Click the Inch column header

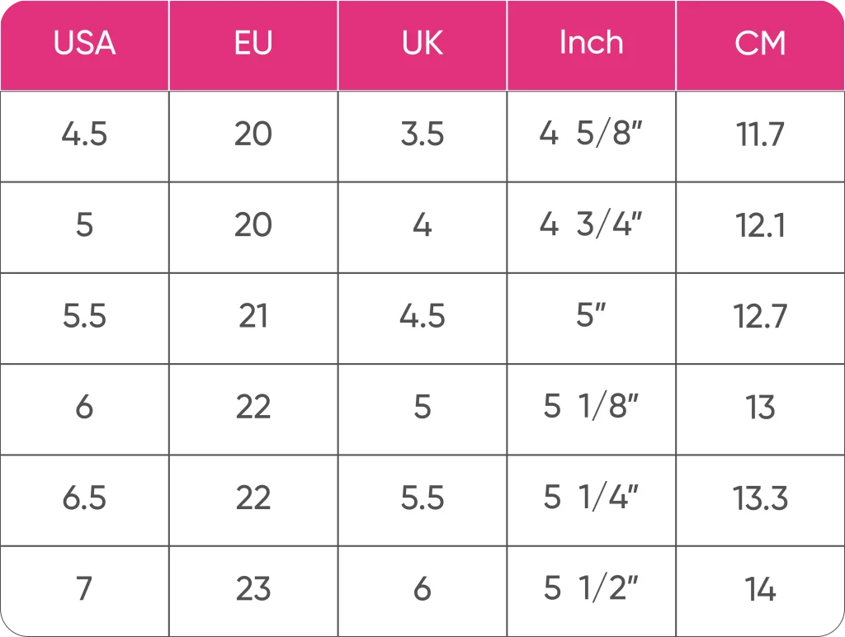click(x=591, y=44)
